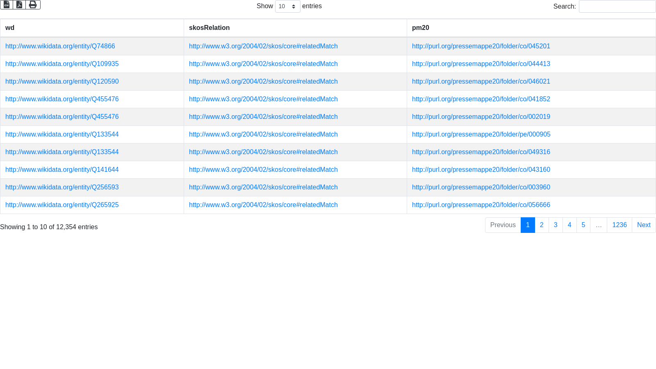Screen dimensions: 656x369
Task: Export table as PDF document
Action: [x=19, y=5]
